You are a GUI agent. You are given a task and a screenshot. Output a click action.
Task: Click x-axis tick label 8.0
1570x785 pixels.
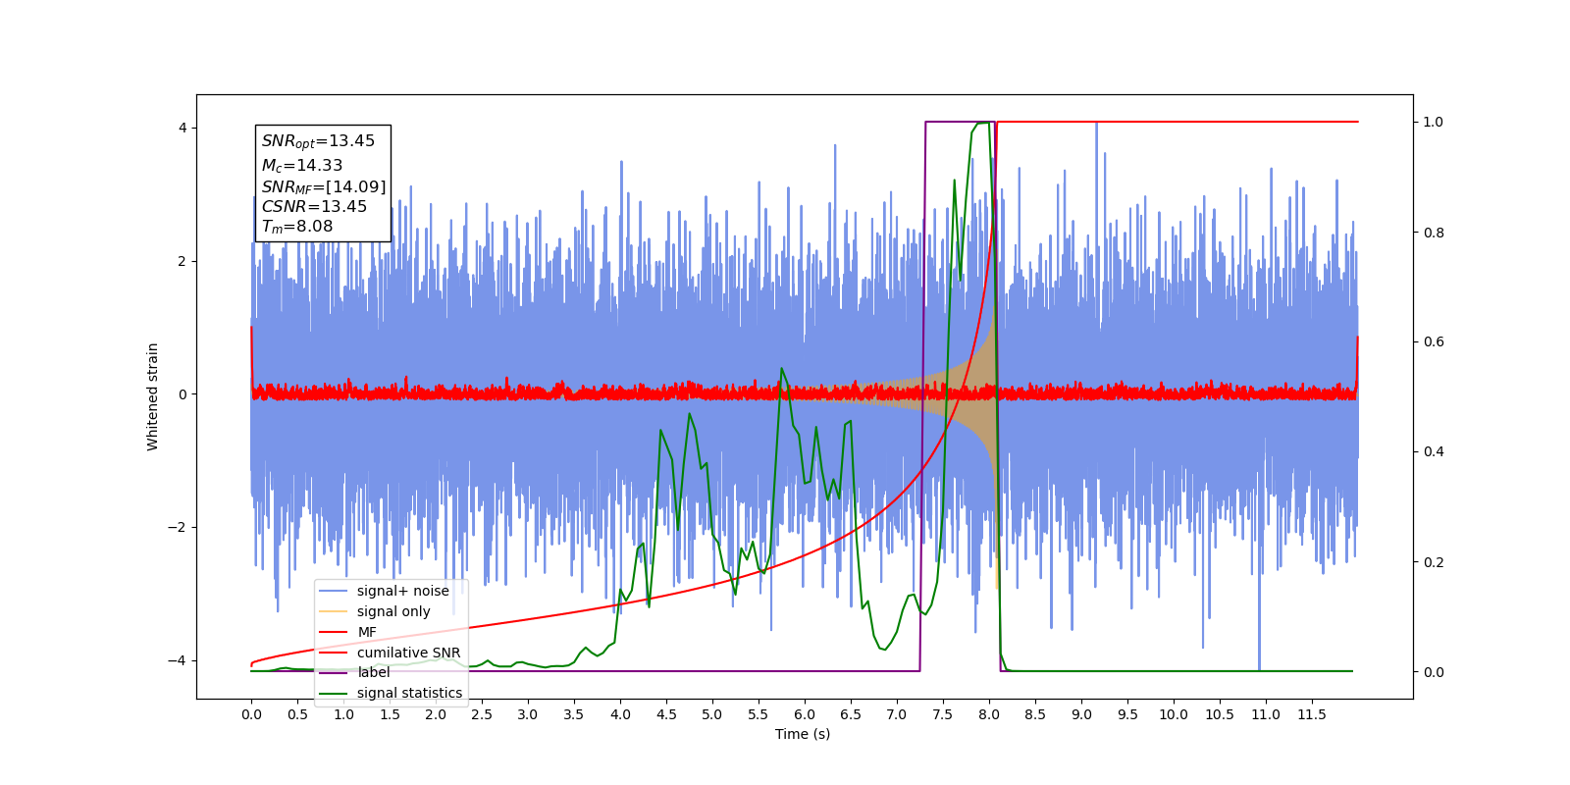tap(989, 714)
